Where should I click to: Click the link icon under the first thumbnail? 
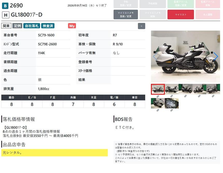tap(158, 96)
